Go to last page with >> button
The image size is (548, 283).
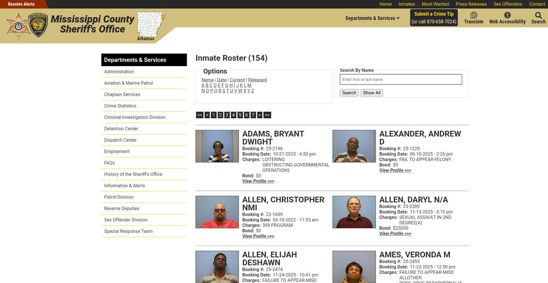(267, 115)
